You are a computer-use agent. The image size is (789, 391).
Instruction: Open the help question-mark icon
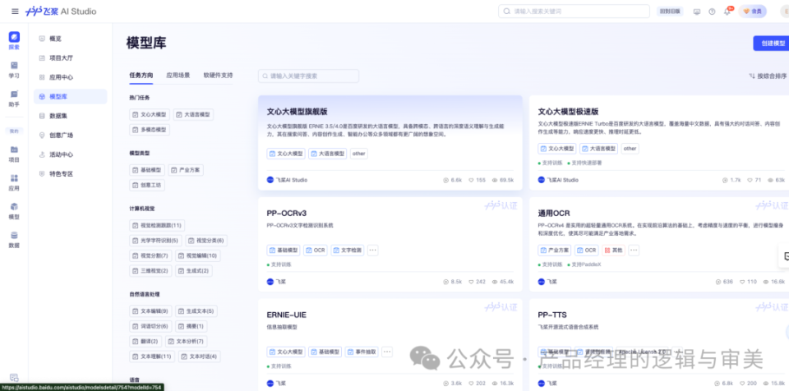click(712, 11)
